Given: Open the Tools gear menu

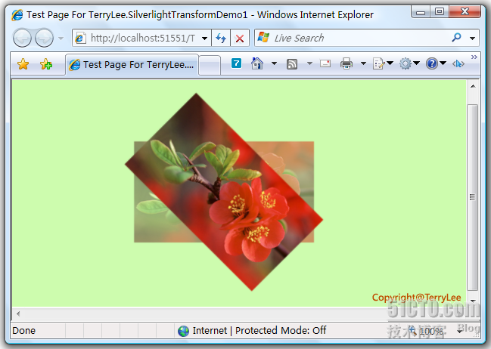Looking at the screenshot, I should tap(406, 63).
